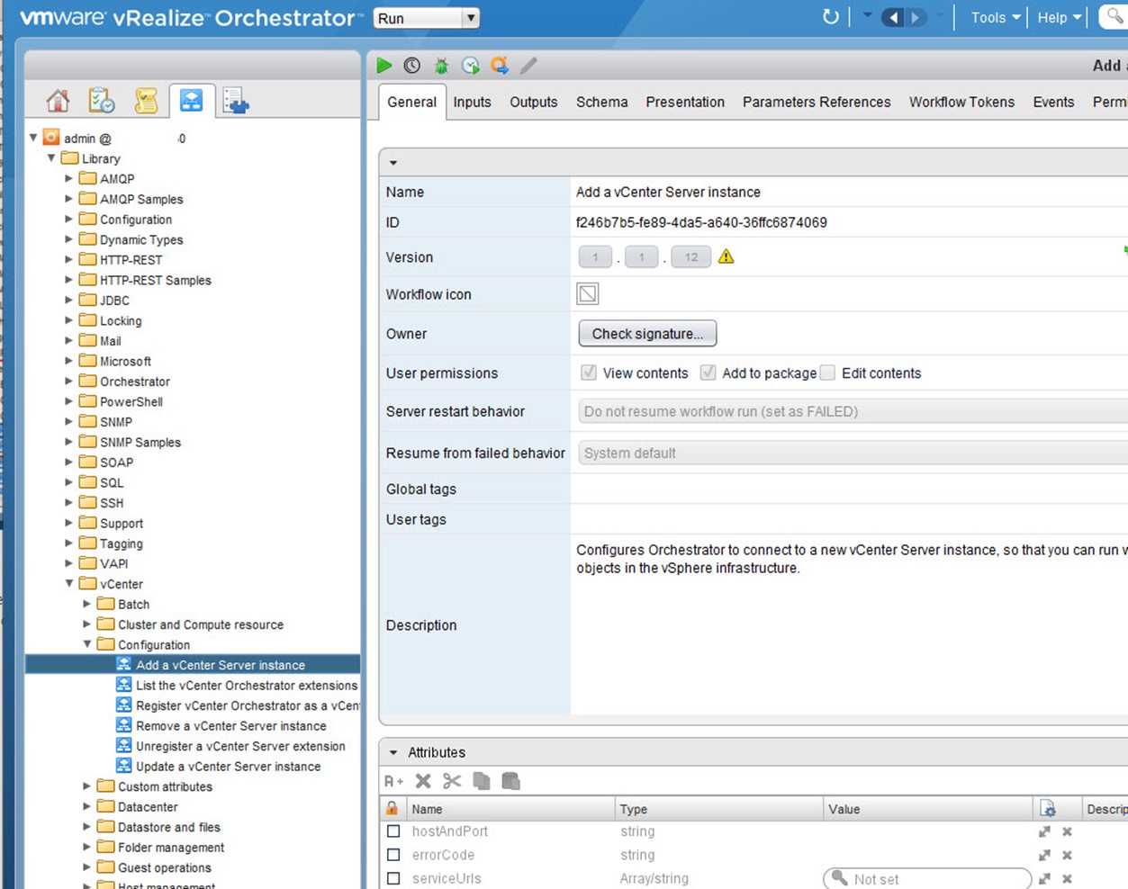Viewport: 1128px width, 889px height.
Task: Switch to the Schema tab
Action: point(602,102)
